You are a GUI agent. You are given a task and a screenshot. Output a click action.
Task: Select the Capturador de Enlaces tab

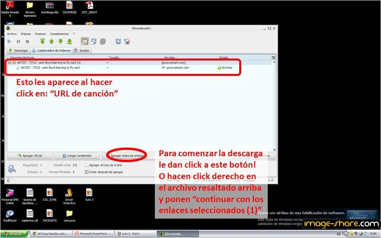pyautogui.click(x=51, y=51)
